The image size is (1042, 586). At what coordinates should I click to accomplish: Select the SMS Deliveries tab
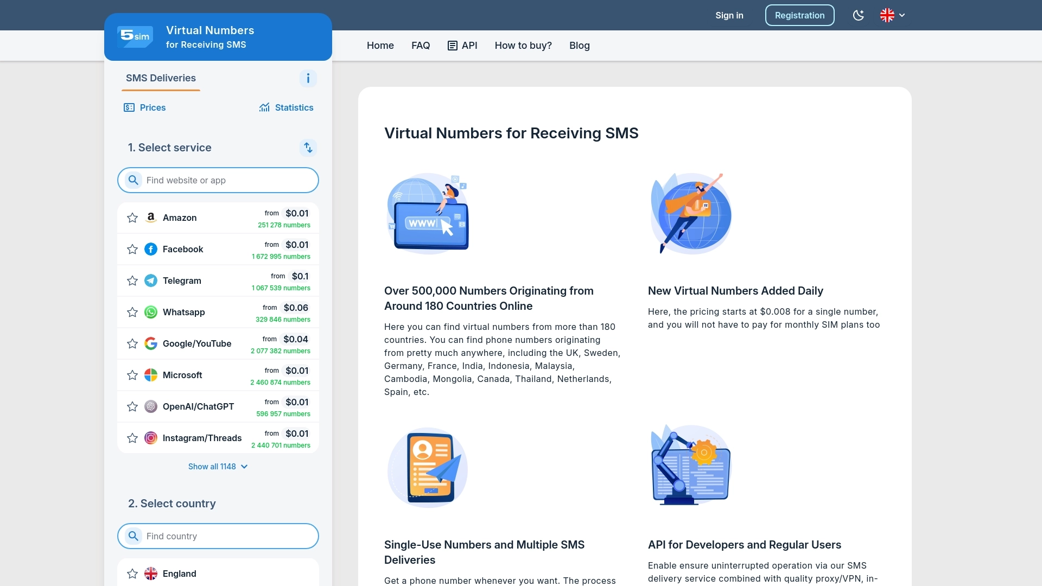(161, 78)
